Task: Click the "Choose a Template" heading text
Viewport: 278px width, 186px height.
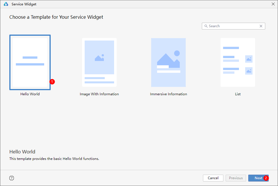Action: pyautogui.click(x=56, y=17)
